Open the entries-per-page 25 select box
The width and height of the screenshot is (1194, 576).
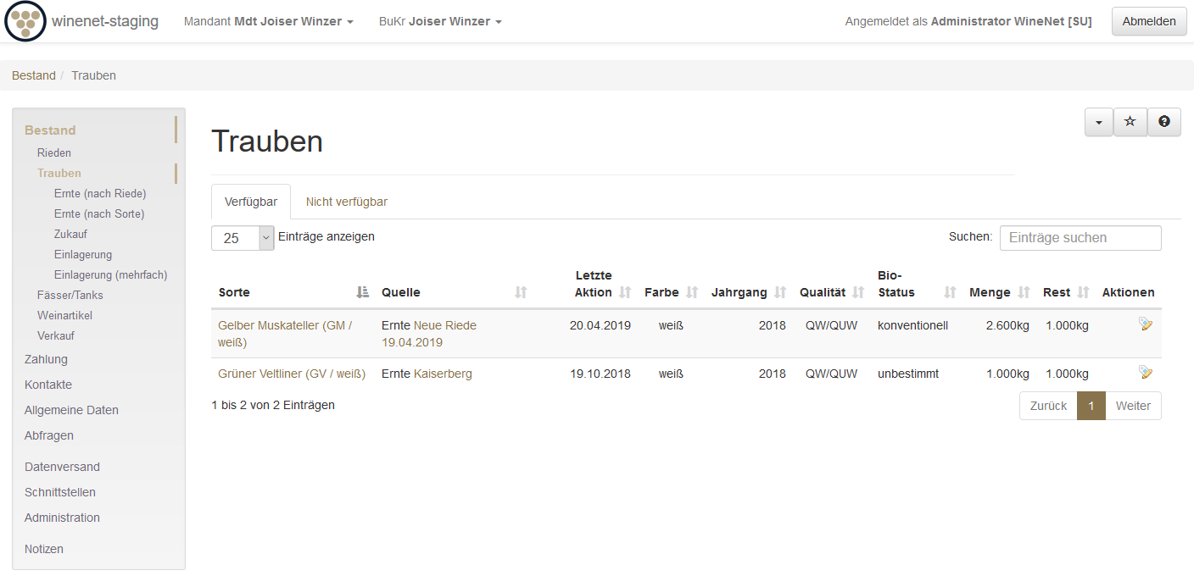coord(243,238)
